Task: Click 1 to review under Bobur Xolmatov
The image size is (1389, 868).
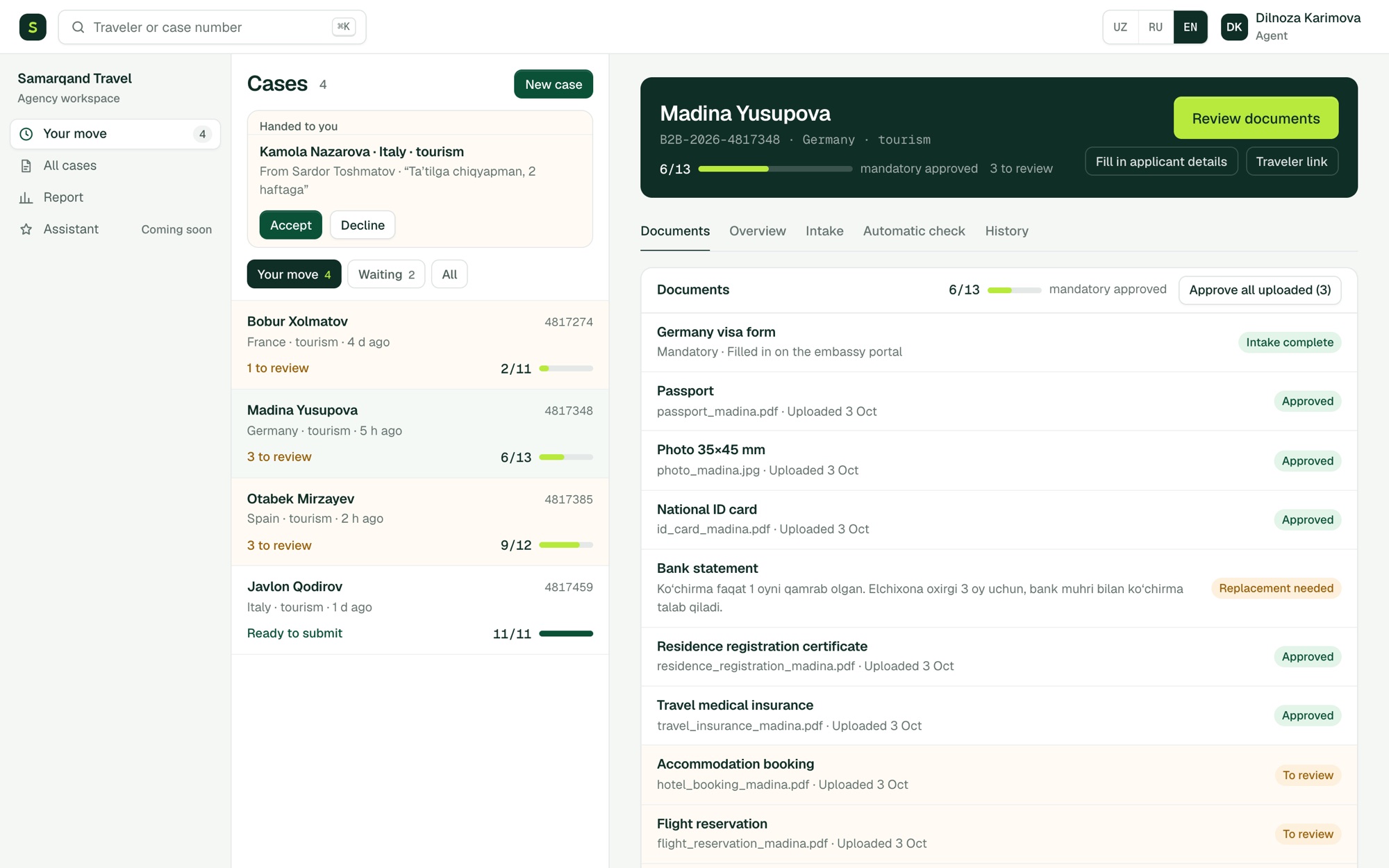Action: pyautogui.click(x=278, y=368)
